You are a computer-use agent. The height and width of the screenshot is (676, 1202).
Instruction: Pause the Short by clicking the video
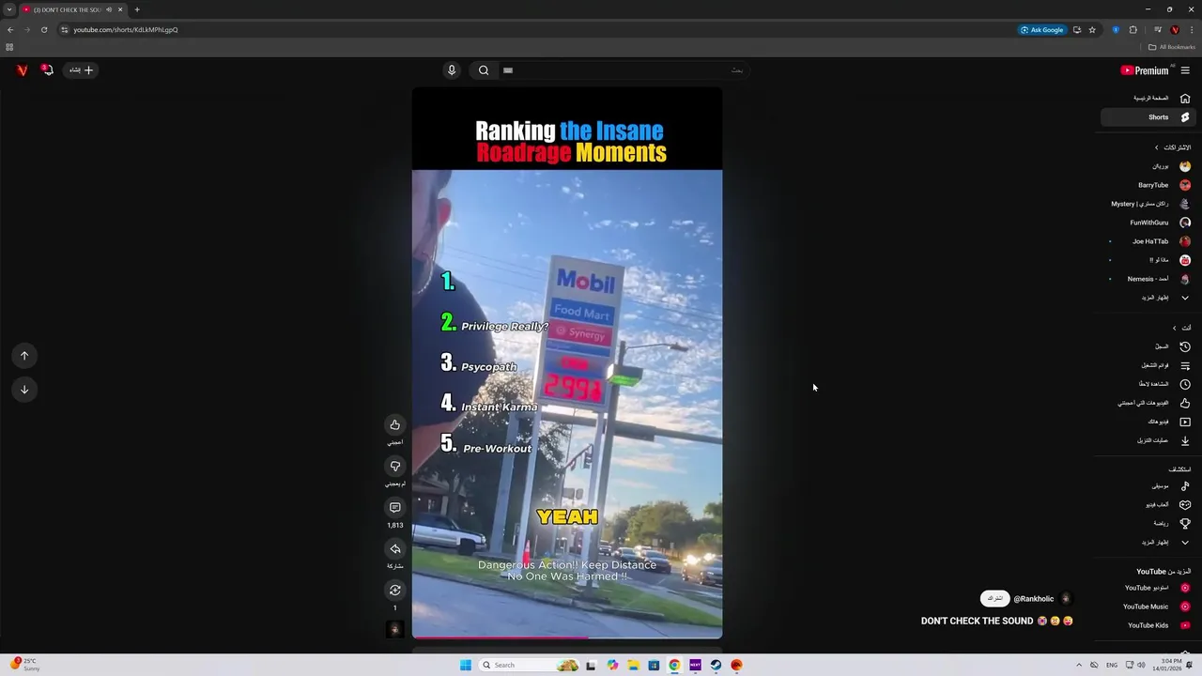(567, 363)
